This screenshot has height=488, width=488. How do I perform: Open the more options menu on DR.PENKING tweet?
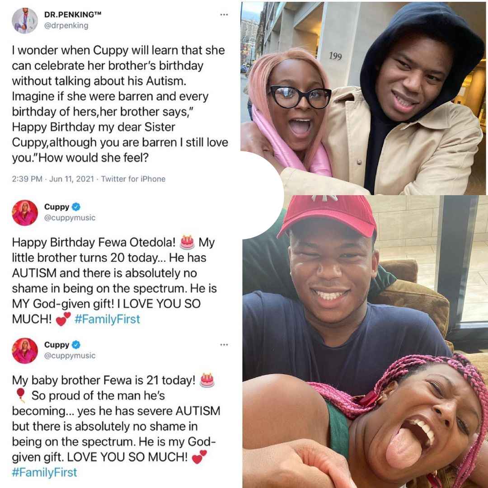tap(224, 14)
